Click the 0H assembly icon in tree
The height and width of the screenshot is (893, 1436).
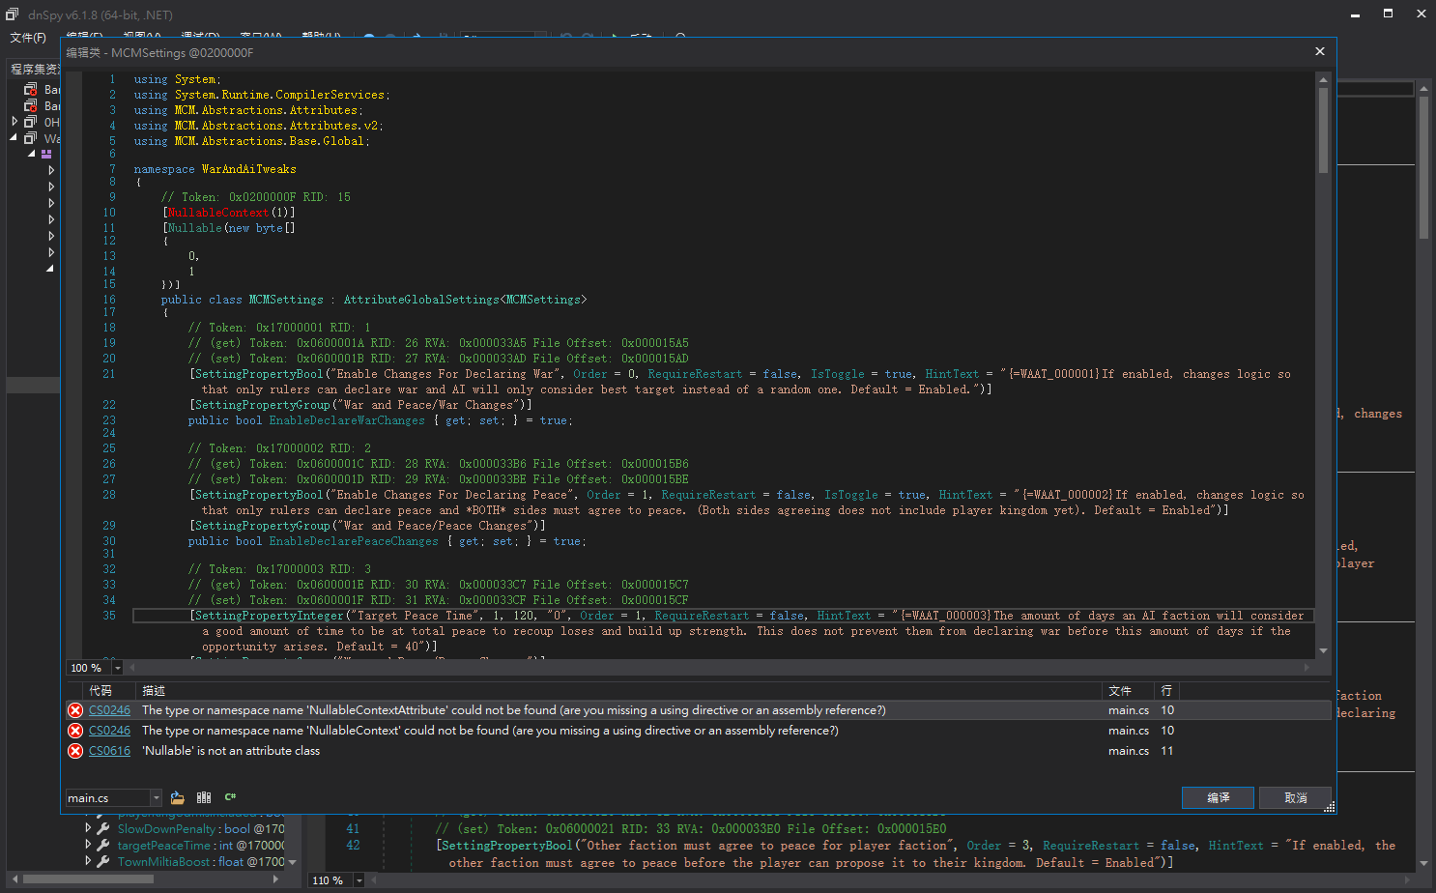(x=31, y=122)
